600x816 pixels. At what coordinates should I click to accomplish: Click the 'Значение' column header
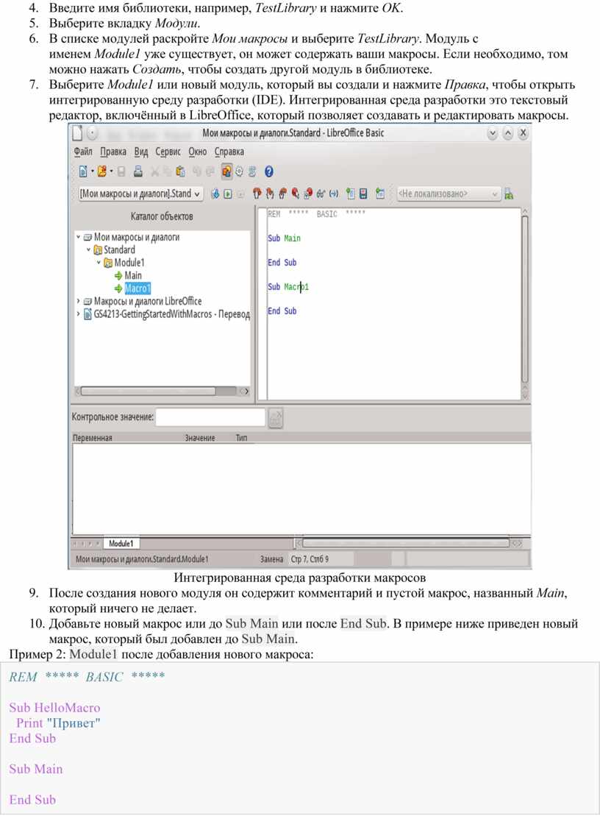pyautogui.click(x=200, y=439)
